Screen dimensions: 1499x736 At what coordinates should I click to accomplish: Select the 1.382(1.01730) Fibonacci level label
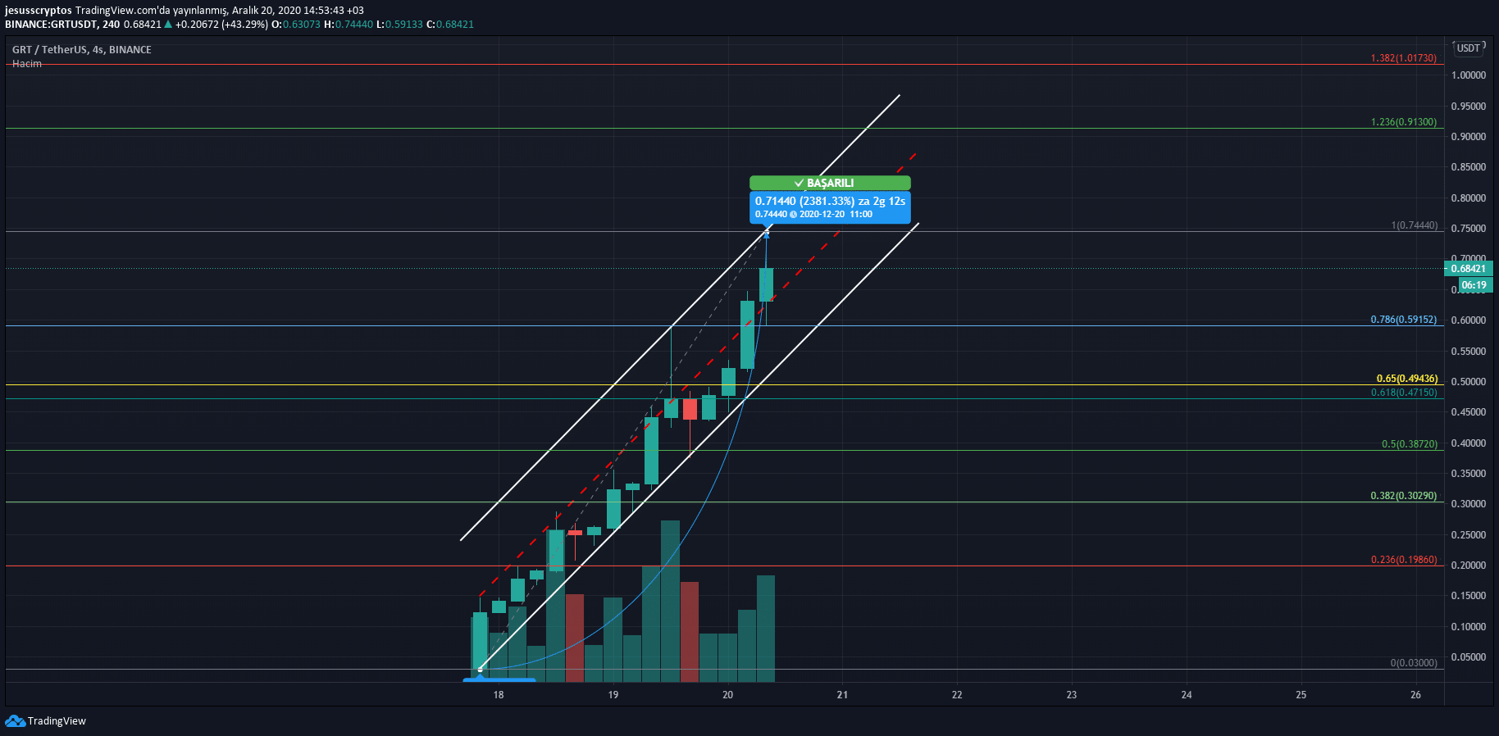1403,58
